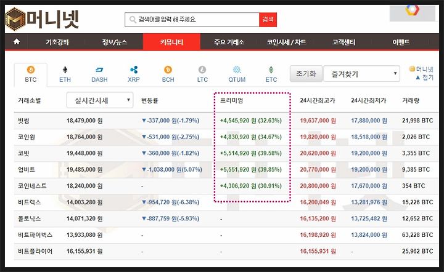Click the 16,155,931 원 price cell for 비트플라이어

click(84, 251)
